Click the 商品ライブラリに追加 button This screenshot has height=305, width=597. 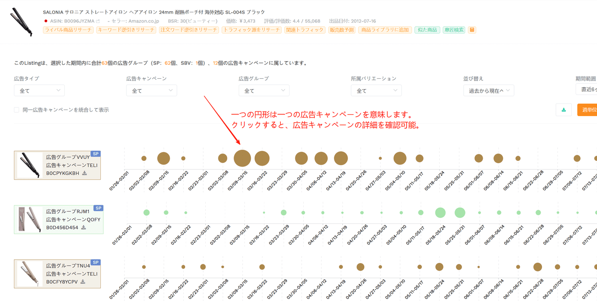pos(385,30)
